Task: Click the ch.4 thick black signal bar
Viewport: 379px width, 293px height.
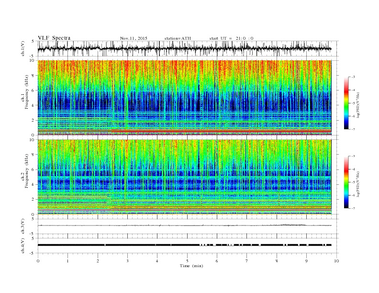Action: [184, 245]
